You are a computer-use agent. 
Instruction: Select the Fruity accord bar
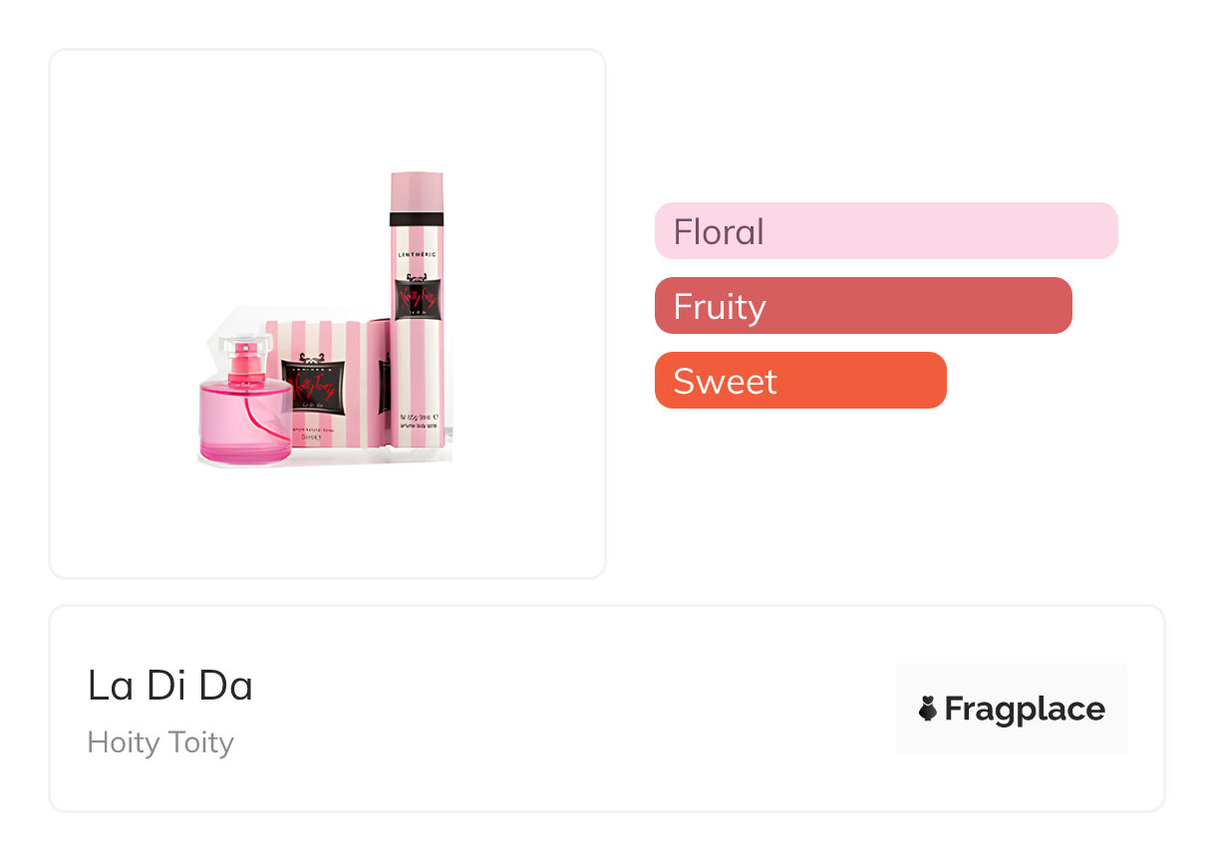[x=862, y=306]
